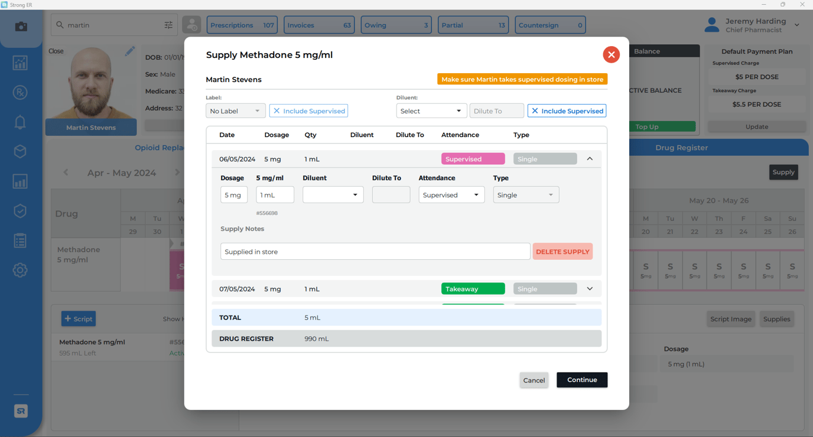Screen dimensions: 813x437
Task: View reports via the bar chart sidebar icon
Action: (20, 181)
